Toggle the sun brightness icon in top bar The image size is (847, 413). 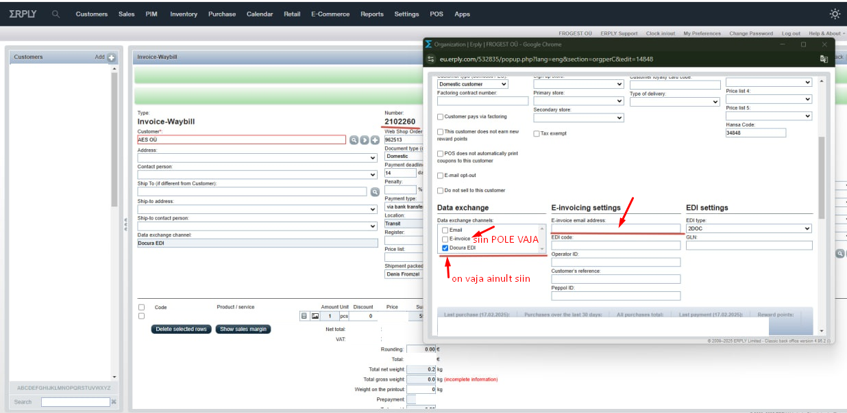pos(835,14)
